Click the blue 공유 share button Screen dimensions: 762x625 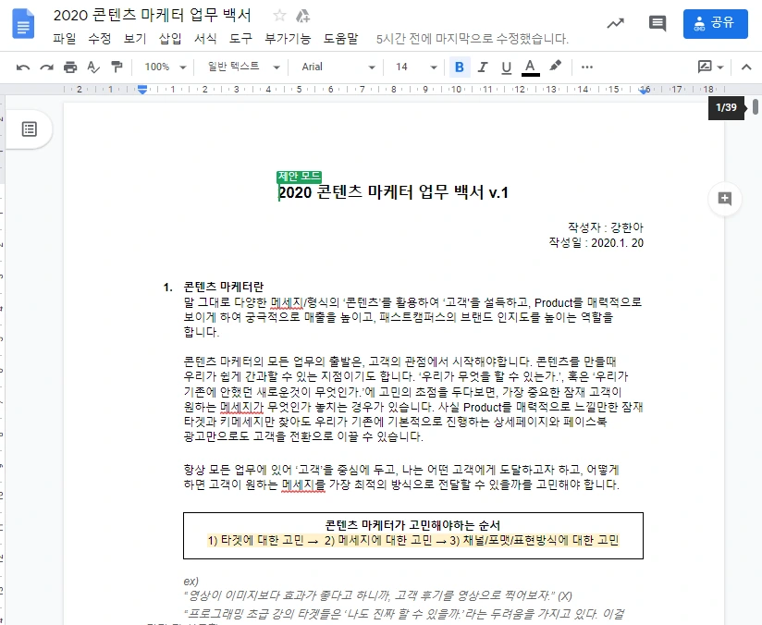pyautogui.click(x=716, y=23)
